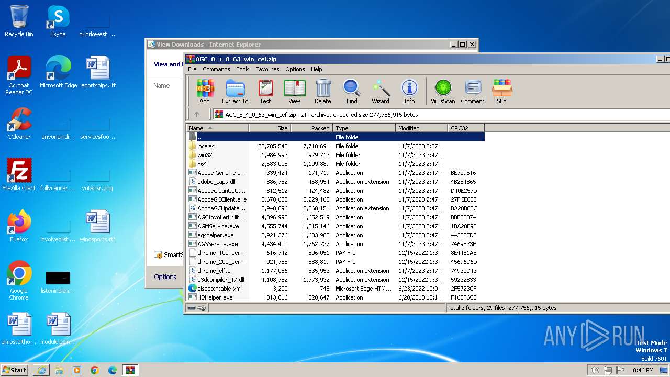The image size is (670, 377).
Task: Open the Wizard tool
Action: pyautogui.click(x=381, y=92)
